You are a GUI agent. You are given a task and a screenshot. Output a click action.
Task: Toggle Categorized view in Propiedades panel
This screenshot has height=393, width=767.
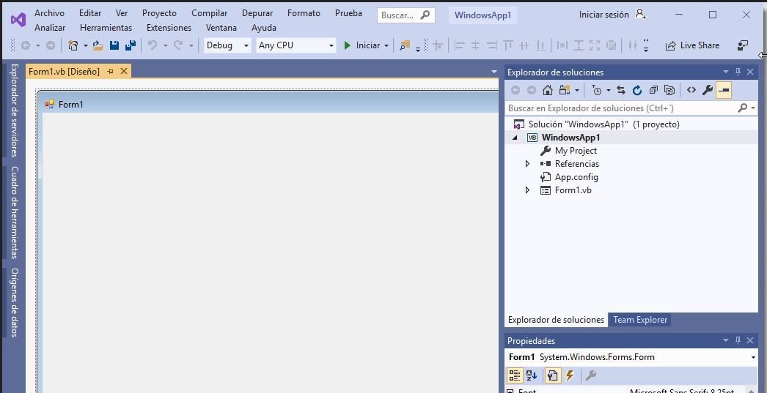tap(515, 375)
